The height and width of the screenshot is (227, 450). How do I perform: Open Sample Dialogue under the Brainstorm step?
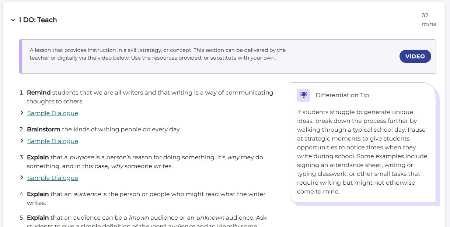click(x=52, y=141)
